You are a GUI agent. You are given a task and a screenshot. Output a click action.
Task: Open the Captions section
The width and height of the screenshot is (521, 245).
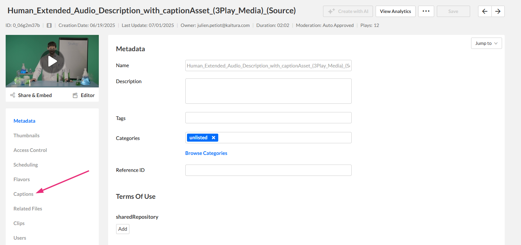point(24,194)
